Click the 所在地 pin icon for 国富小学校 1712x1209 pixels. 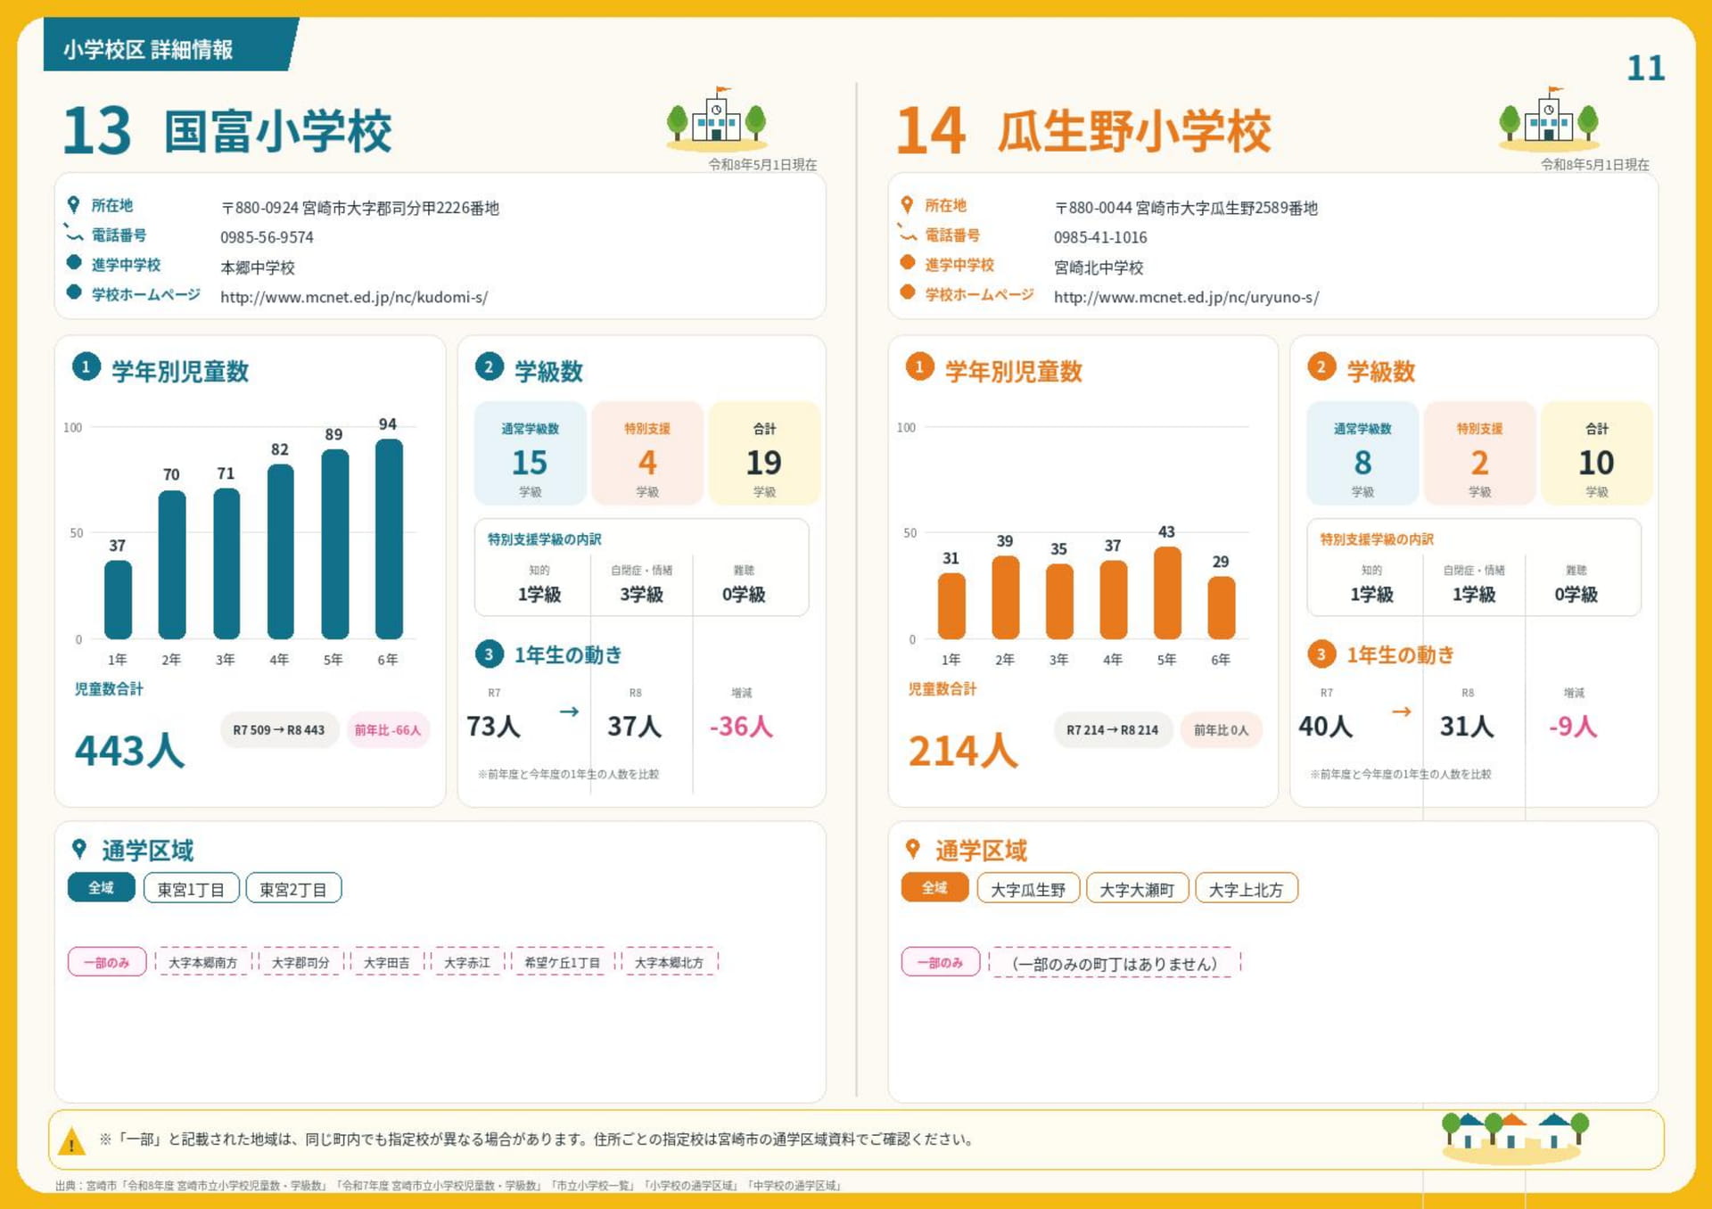(x=73, y=205)
